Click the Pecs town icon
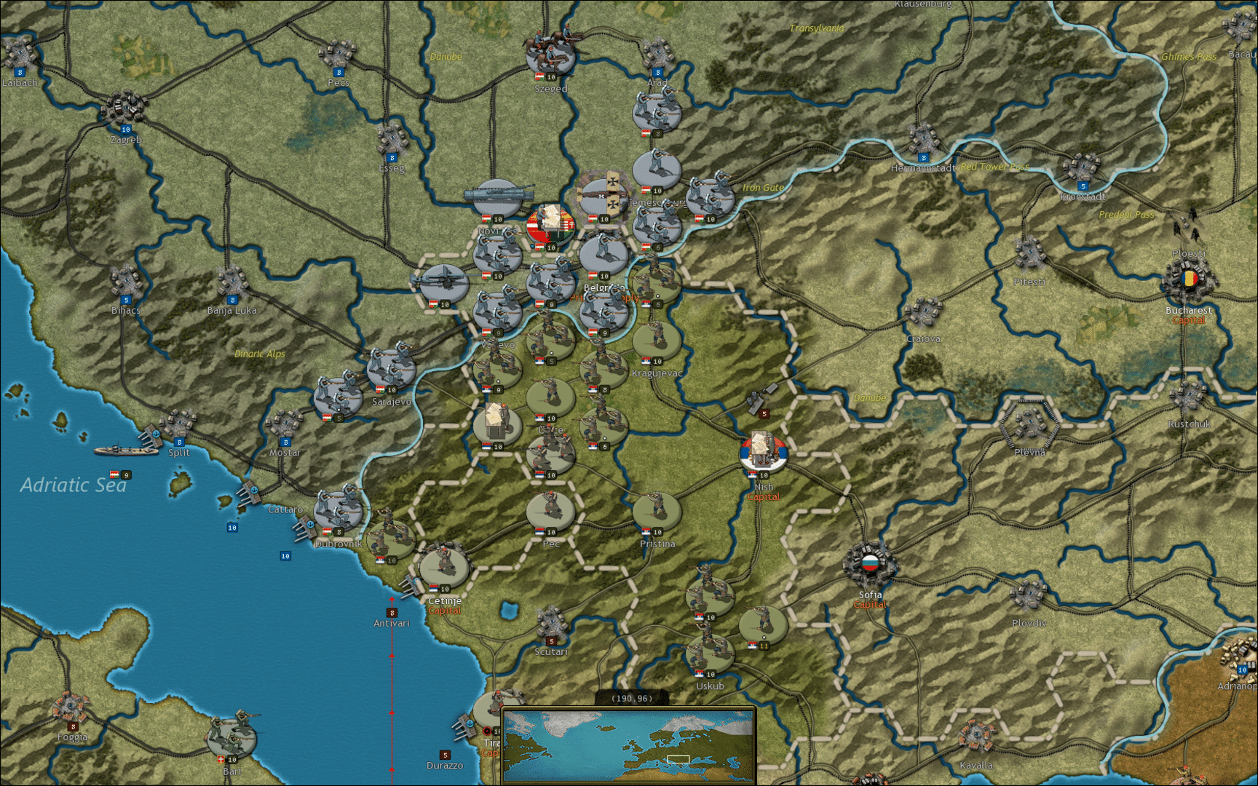Viewport: 1258px width, 786px height. pos(338,55)
